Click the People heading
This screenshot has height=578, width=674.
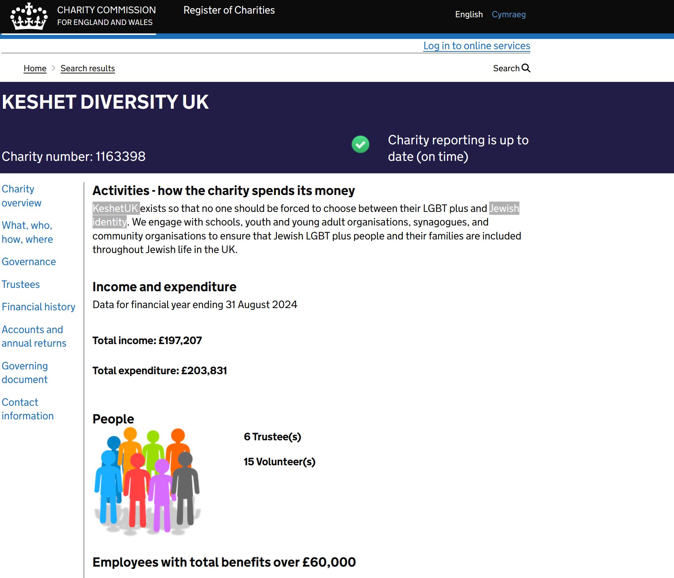[113, 419]
